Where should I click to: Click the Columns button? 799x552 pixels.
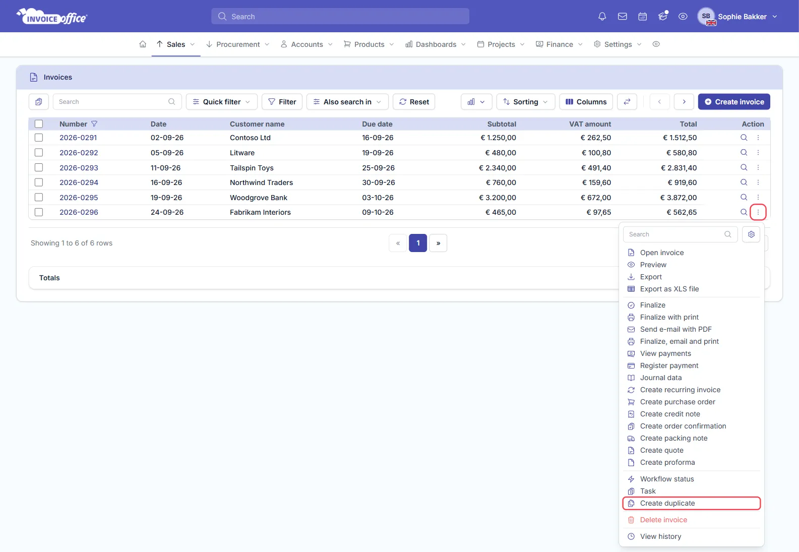click(x=586, y=102)
